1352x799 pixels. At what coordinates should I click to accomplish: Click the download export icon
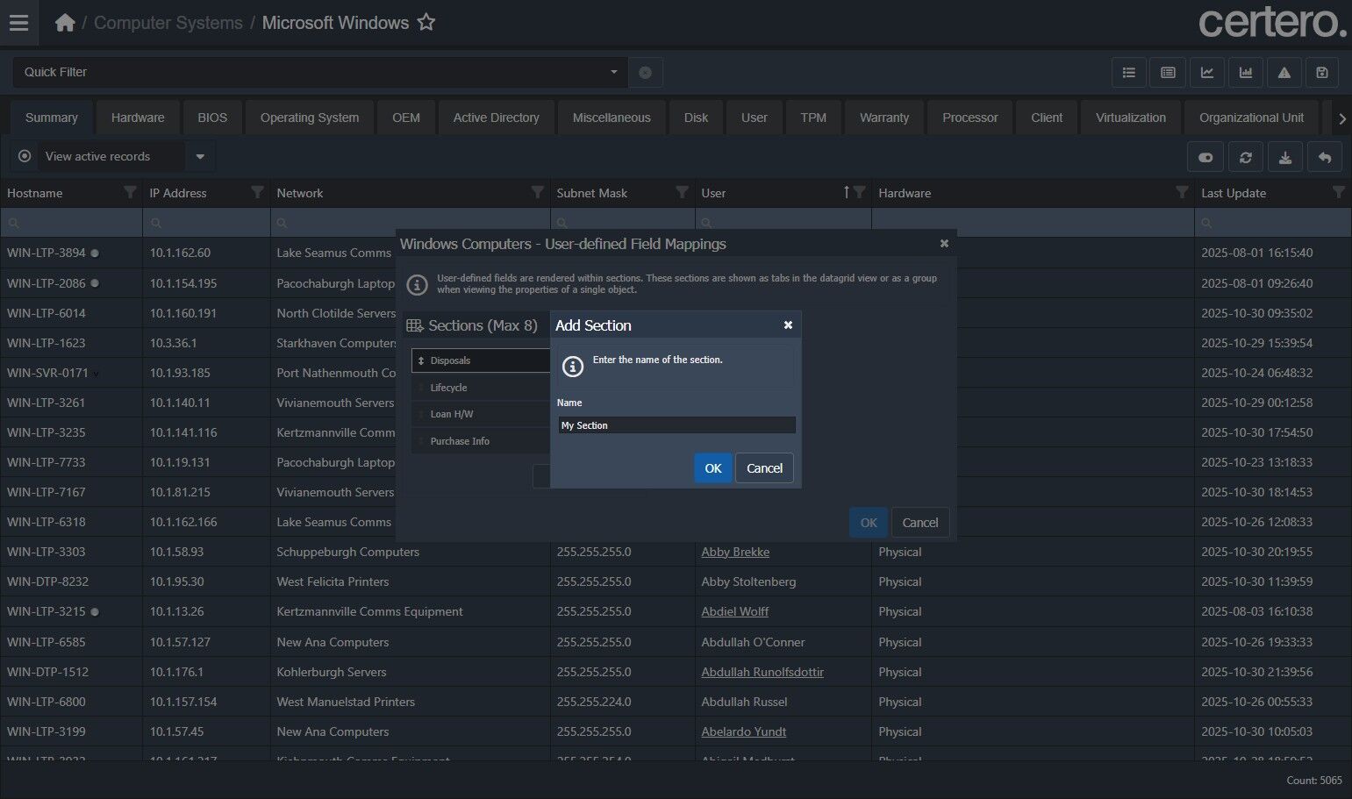coord(1285,157)
